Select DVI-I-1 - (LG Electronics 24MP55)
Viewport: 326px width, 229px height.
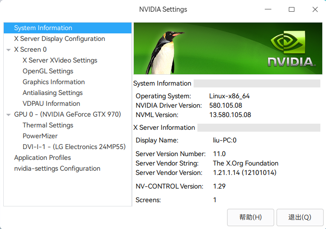pyautogui.click(x=74, y=147)
